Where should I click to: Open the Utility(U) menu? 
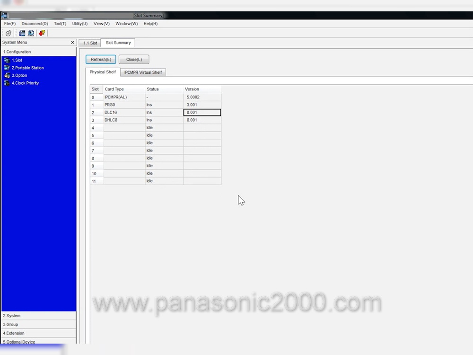click(79, 24)
